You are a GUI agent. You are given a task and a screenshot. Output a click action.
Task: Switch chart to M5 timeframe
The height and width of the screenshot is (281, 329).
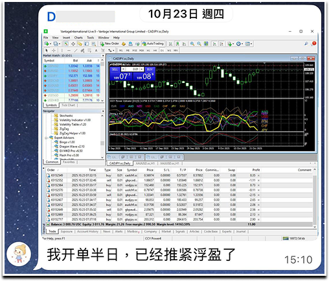[x=128, y=51]
